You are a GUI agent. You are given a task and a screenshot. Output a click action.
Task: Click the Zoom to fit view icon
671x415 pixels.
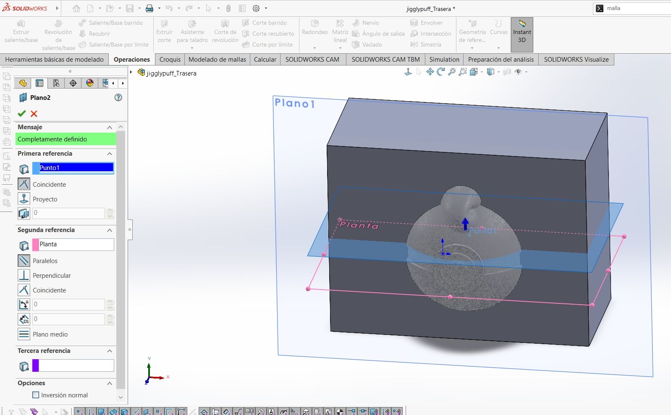pos(452,72)
